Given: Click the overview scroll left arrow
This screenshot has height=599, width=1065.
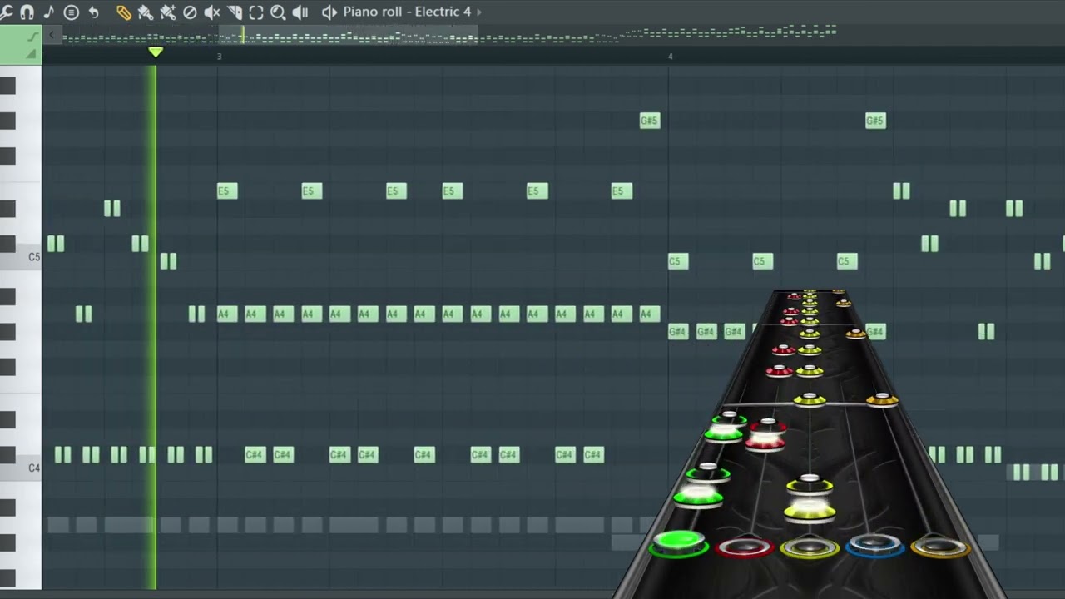Looking at the screenshot, I should [52, 34].
